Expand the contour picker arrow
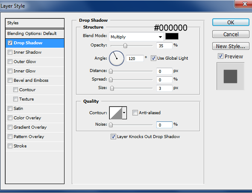 [x=124, y=113]
